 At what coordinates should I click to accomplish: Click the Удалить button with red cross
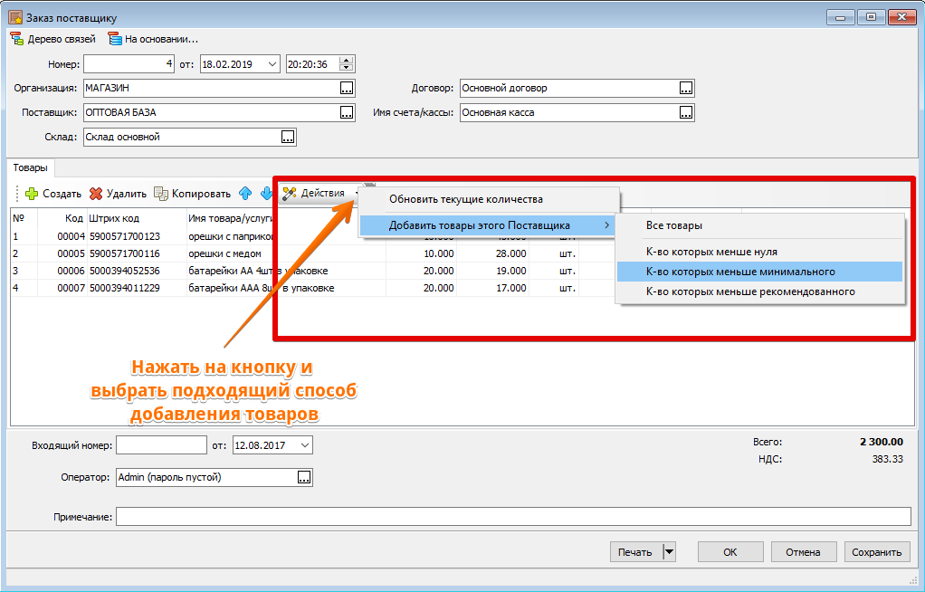pos(118,194)
